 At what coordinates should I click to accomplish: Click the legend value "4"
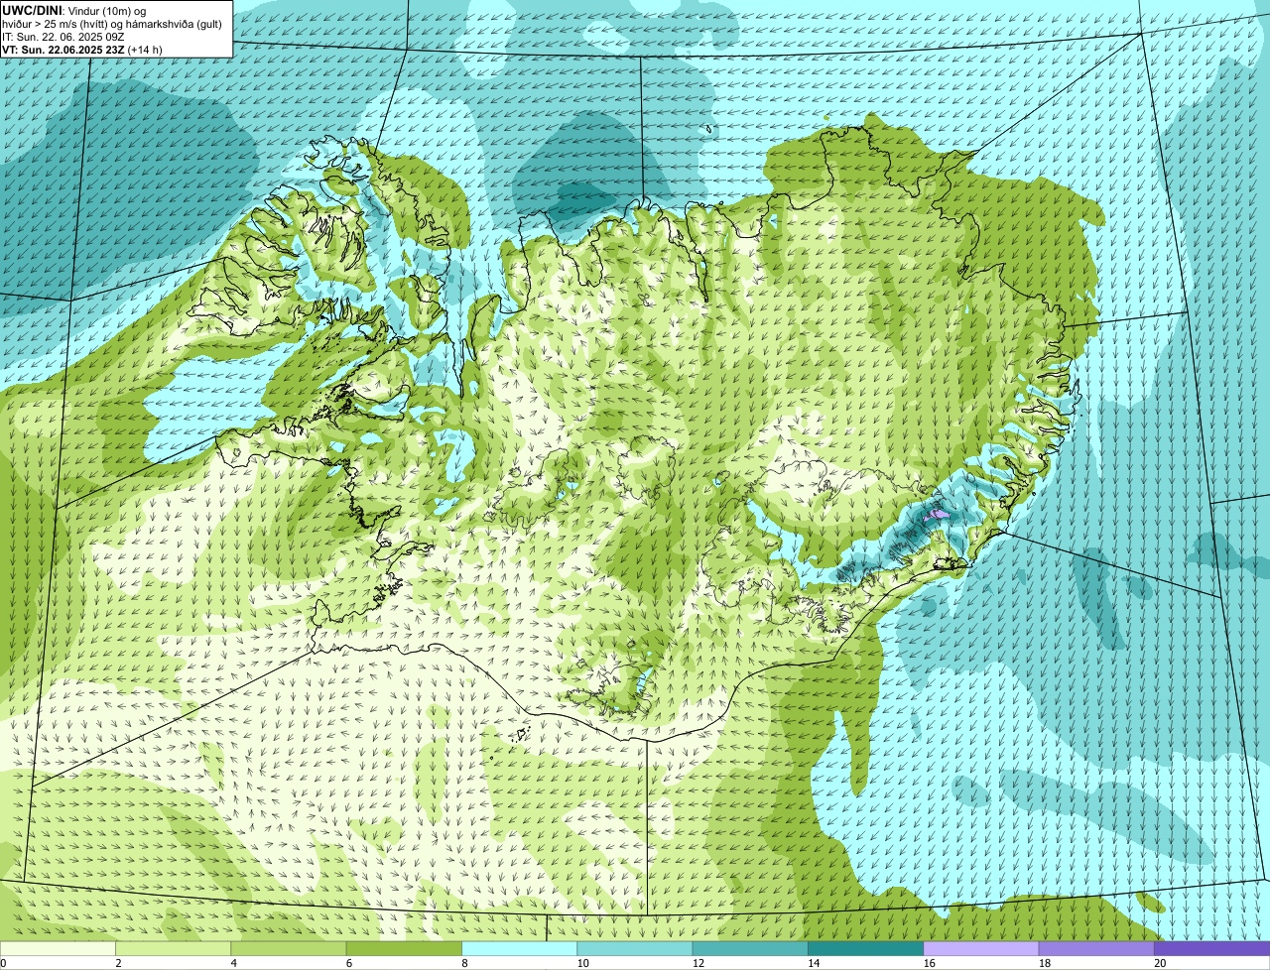point(233,963)
